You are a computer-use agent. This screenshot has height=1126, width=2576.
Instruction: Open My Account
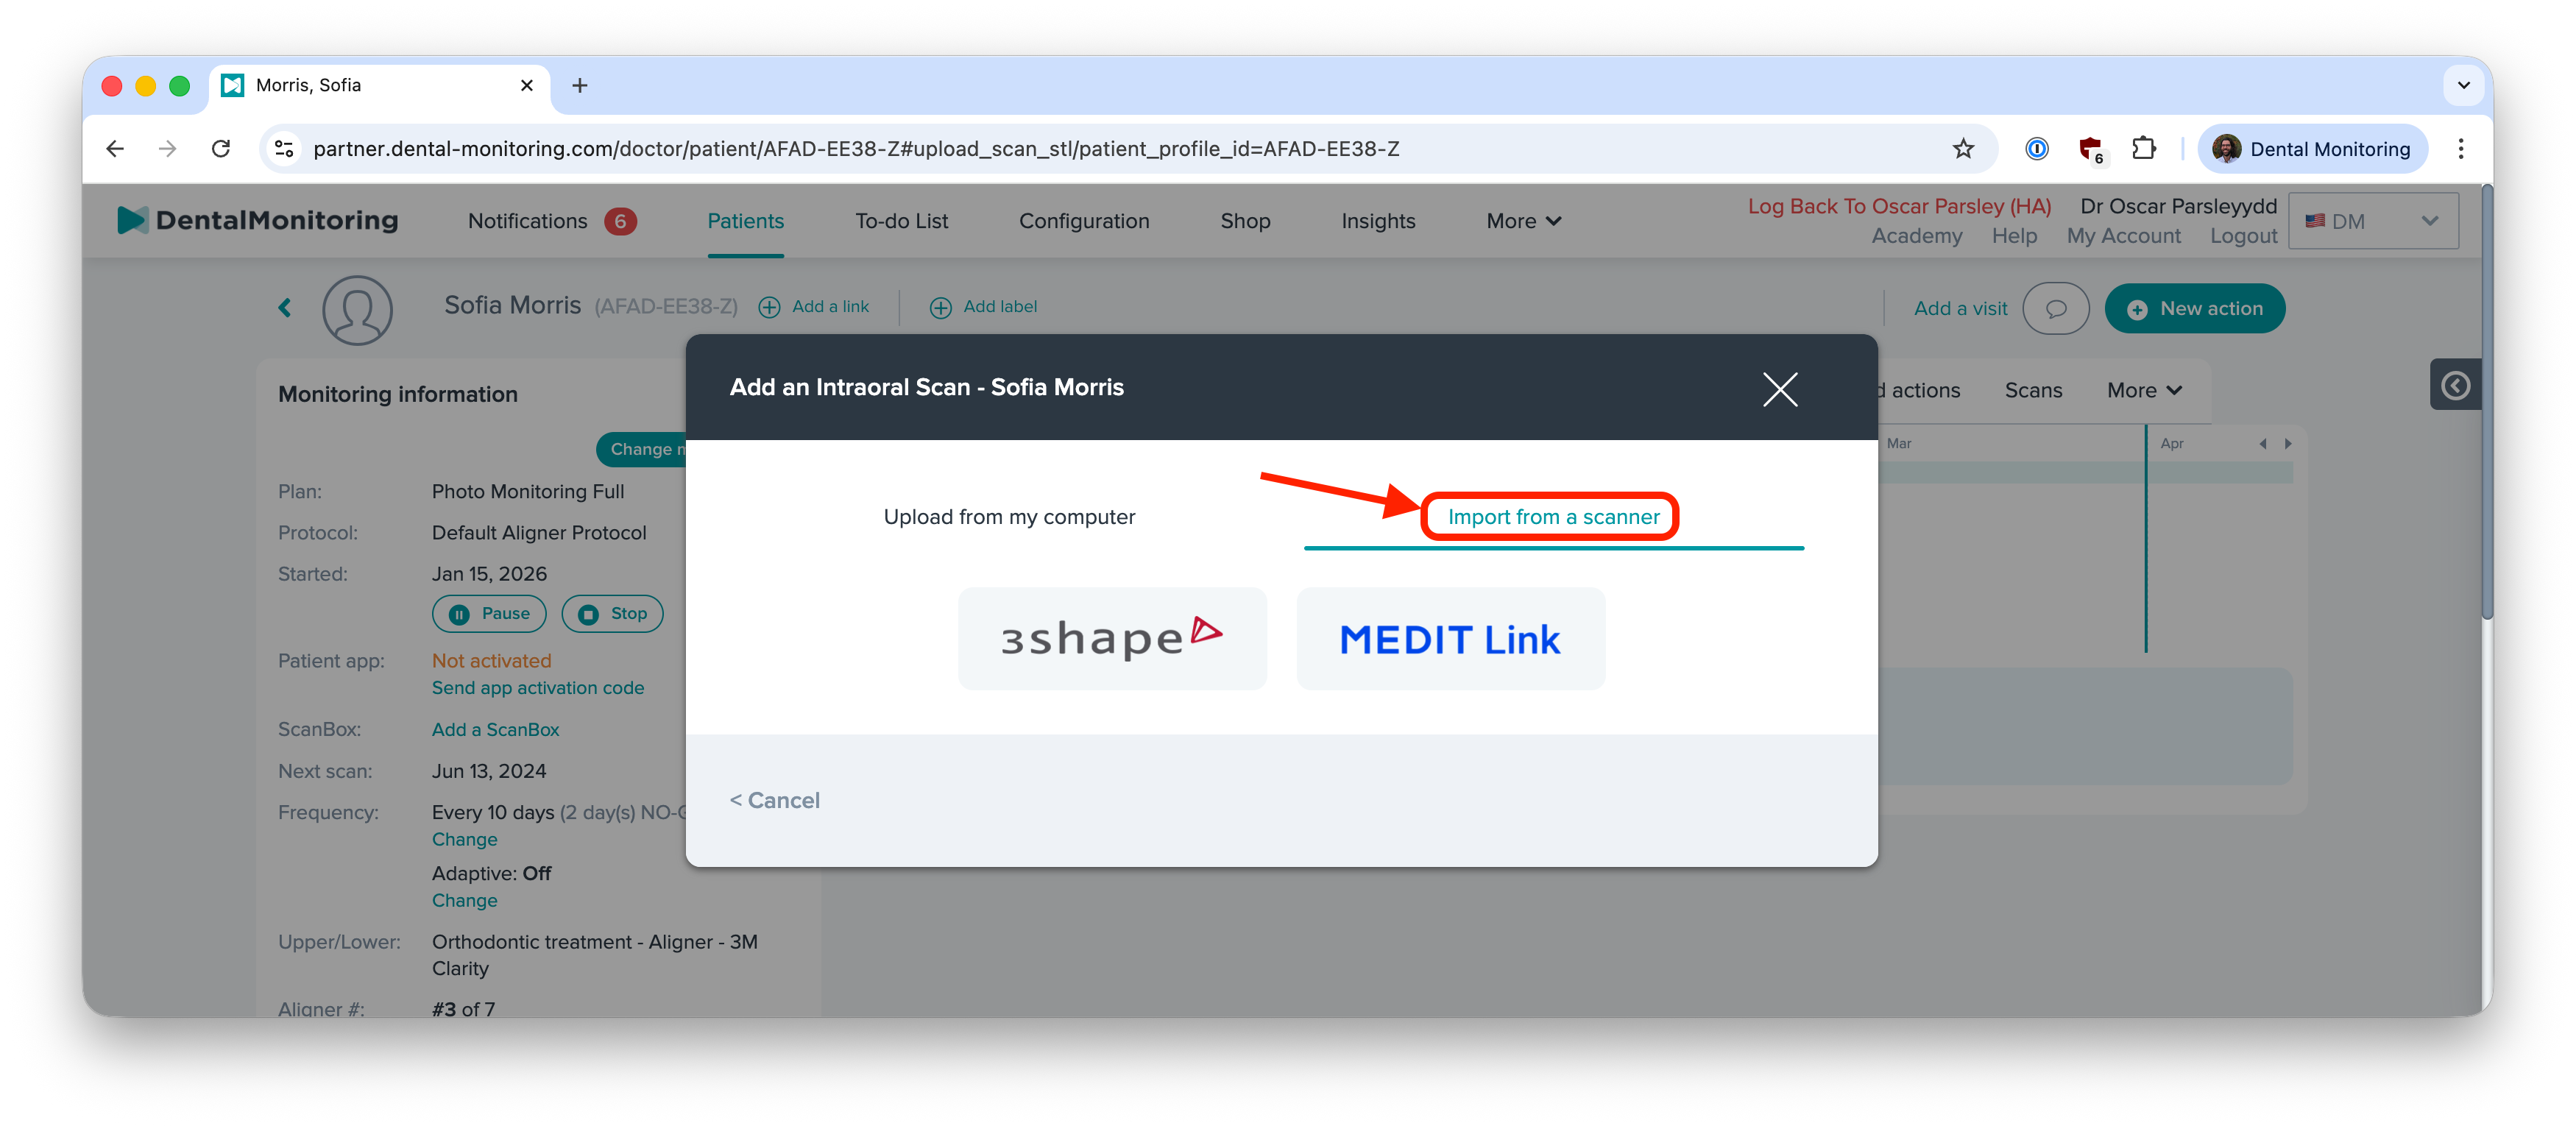pos(2123,236)
